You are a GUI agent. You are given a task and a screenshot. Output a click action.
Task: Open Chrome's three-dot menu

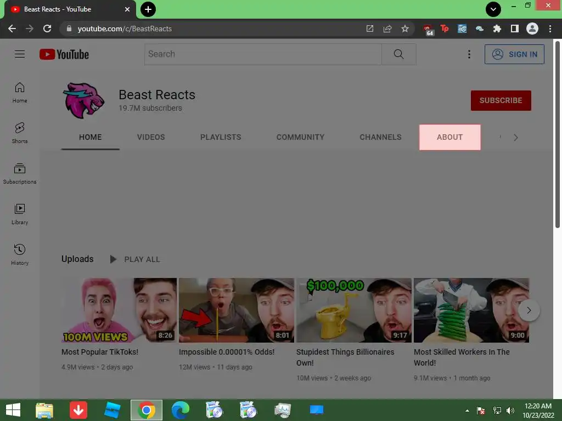tap(550, 29)
